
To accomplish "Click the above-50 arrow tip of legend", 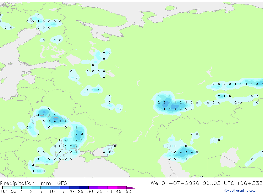I will (131, 188).
